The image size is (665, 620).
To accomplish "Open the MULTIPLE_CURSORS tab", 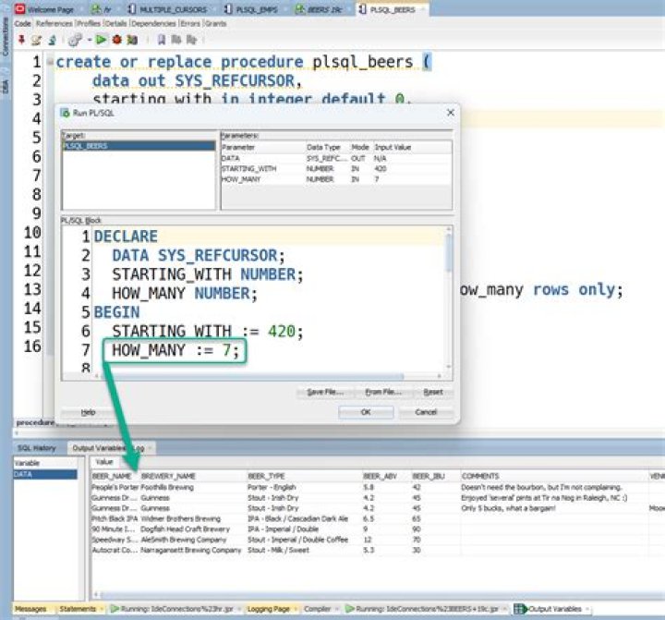I will point(167,9).
